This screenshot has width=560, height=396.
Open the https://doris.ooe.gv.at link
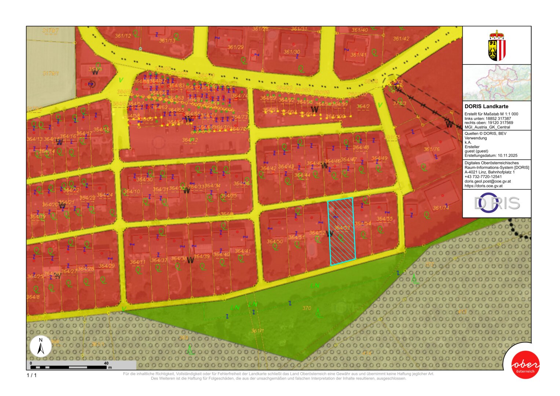[483, 186]
